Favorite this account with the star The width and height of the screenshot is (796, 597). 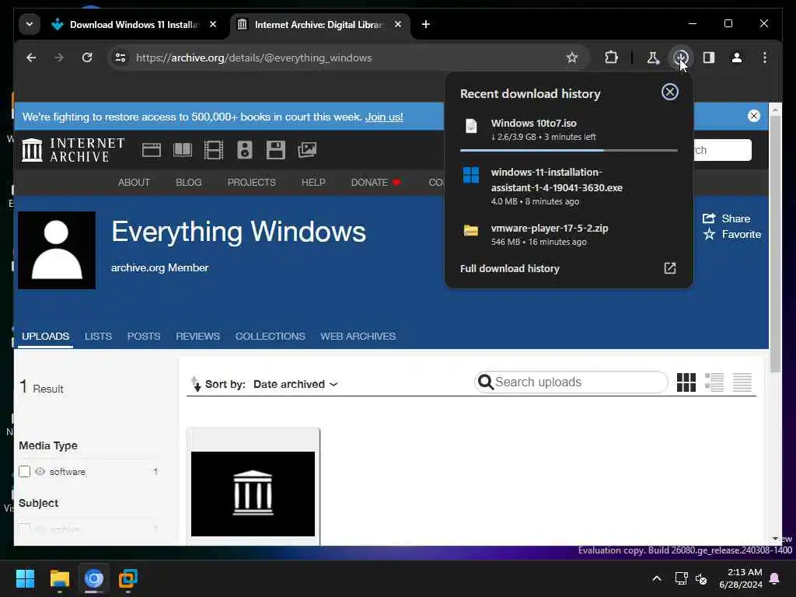click(x=731, y=234)
